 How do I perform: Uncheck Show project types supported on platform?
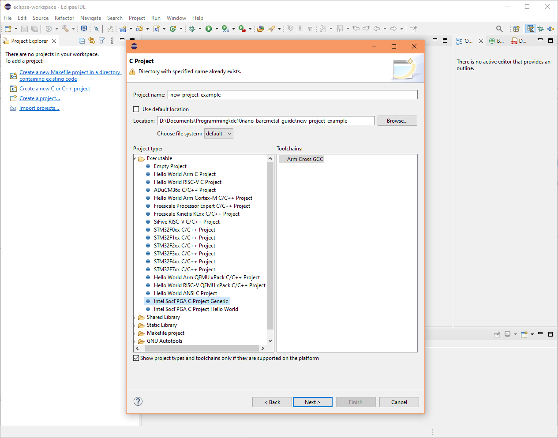click(x=136, y=358)
